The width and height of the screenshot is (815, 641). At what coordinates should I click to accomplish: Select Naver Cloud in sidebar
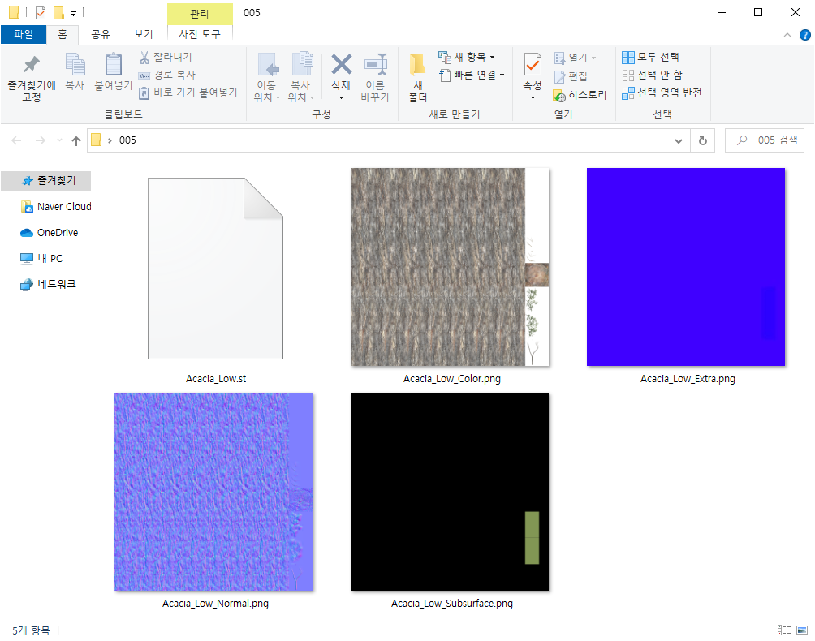pyautogui.click(x=55, y=207)
